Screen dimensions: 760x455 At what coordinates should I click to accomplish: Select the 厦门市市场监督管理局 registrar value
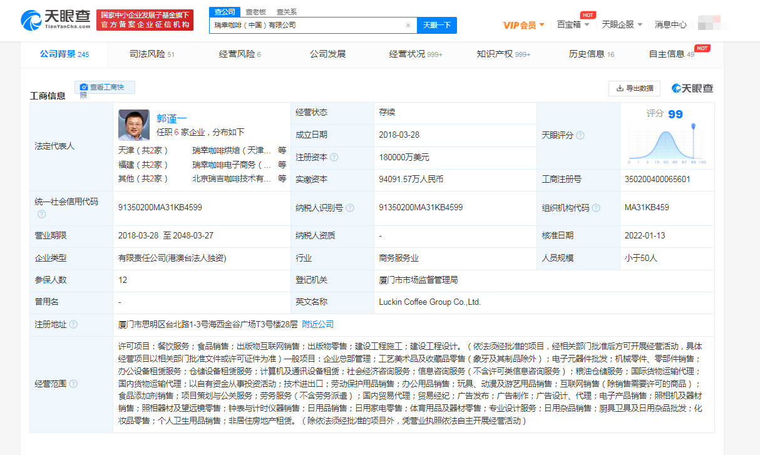pos(418,280)
